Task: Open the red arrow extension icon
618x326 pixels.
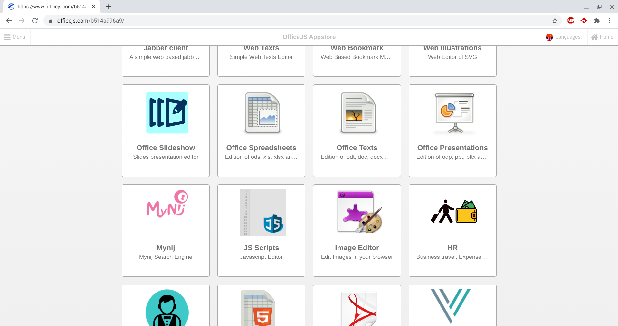Action: [x=584, y=21]
